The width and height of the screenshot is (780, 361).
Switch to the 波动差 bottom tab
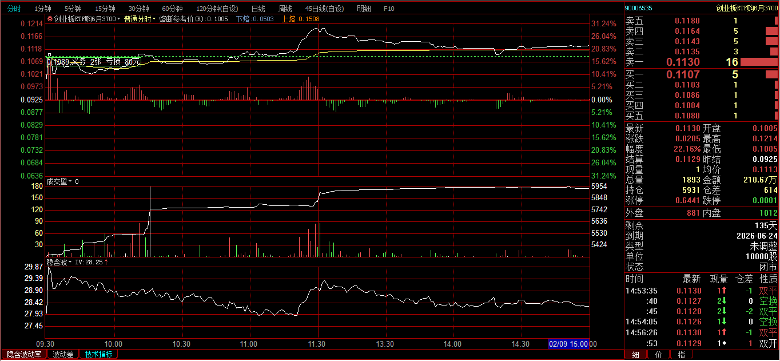pos(63,355)
